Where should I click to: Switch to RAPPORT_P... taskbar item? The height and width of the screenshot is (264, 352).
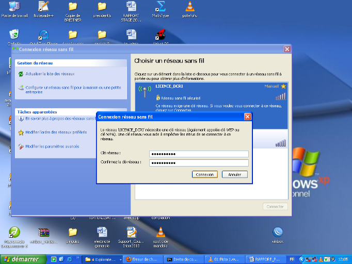(266, 259)
